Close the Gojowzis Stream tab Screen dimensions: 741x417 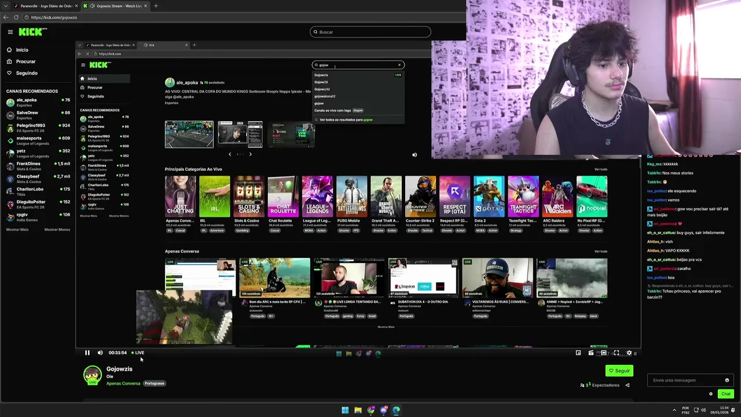pos(145,6)
